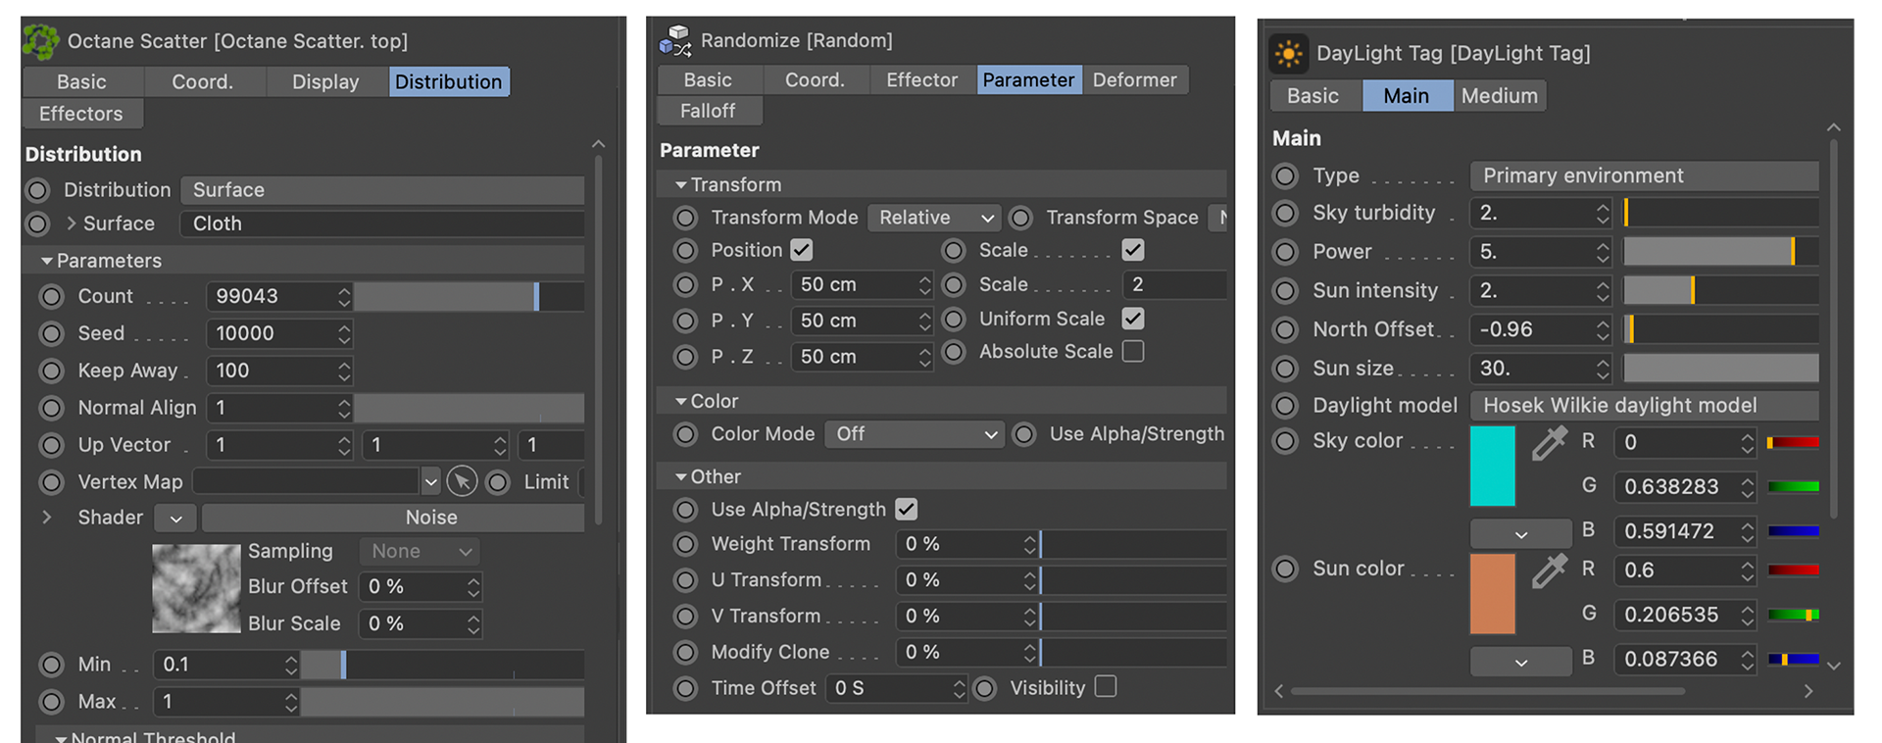
Task: Toggle the Vertex Map animation dot
Action: (x=51, y=482)
